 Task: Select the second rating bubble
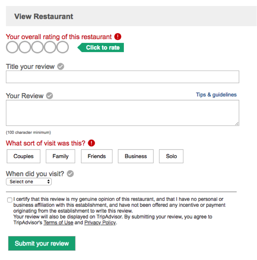(x=24, y=47)
